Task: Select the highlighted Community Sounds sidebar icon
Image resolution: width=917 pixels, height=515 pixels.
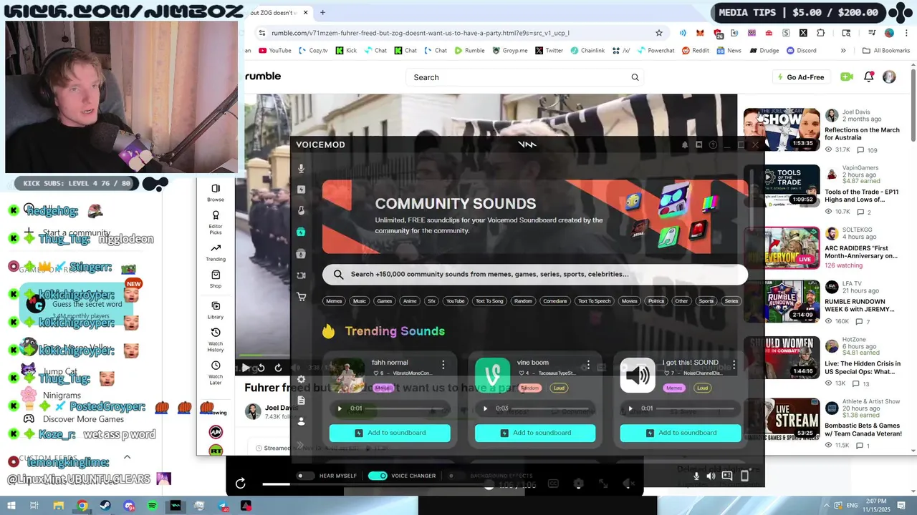Action: click(302, 232)
